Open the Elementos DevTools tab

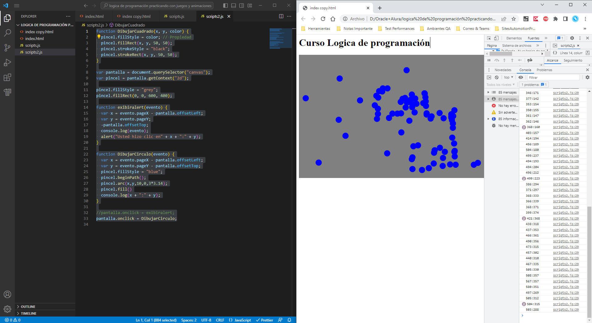514,38
